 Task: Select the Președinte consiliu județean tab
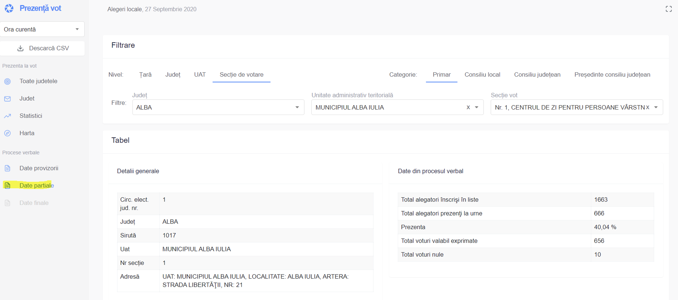click(612, 75)
